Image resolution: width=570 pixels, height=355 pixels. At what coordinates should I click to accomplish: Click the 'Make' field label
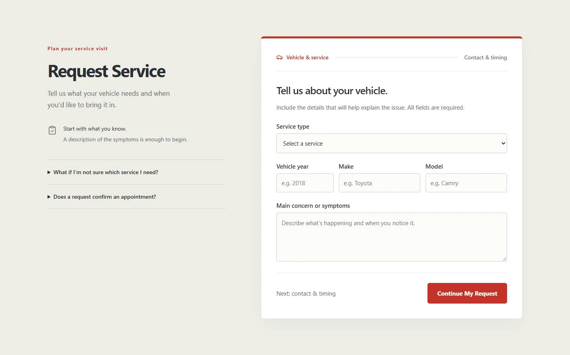tap(346, 167)
